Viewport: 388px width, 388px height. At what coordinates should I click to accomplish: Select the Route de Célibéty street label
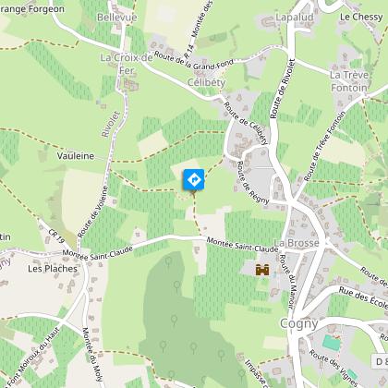(x=246, y=123)
